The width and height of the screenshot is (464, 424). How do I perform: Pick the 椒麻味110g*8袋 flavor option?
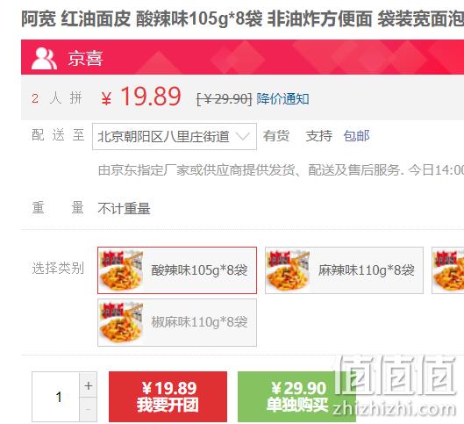(x=177, y=322)
